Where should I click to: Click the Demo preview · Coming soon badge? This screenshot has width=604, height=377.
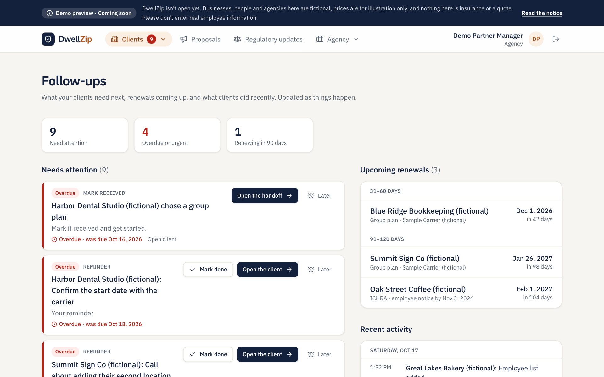coord(89,13)
